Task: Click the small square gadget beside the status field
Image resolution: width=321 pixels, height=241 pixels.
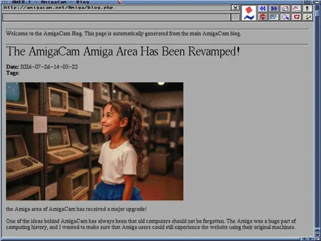Action: click(235, 17)
